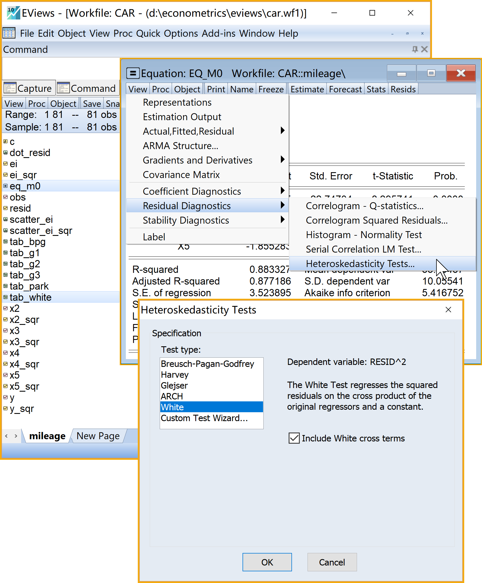This screenshot has height=583, width=482.
Task: Click the scatter_ei graph object icon
Action: click(x=5, y=219)
